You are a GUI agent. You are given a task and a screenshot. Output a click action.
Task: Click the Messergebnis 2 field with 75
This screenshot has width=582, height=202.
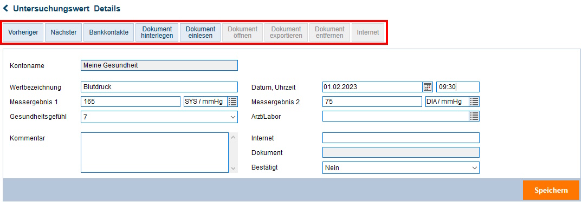pos(372,102)
